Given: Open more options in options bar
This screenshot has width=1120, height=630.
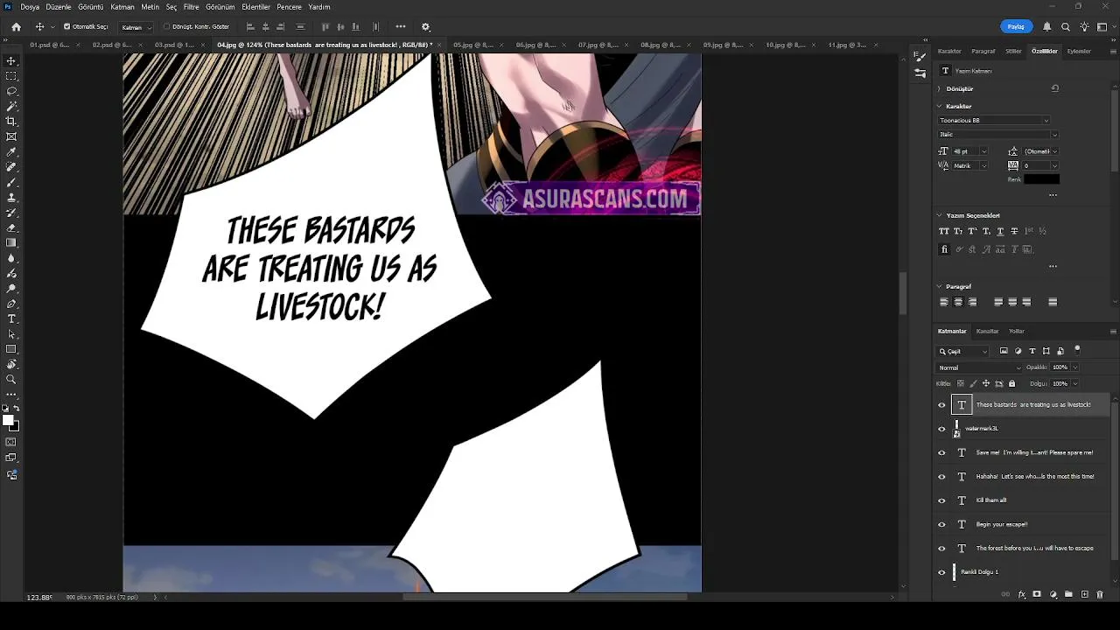Looking at the screenshot, I should (401, 27).
